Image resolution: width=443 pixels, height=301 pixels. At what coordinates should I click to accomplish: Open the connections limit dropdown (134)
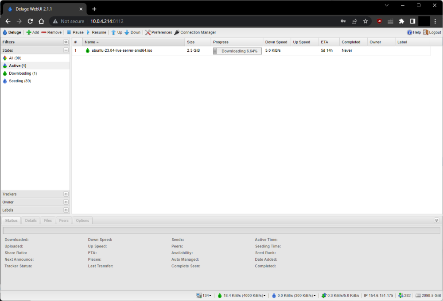[x=204, y=295]
